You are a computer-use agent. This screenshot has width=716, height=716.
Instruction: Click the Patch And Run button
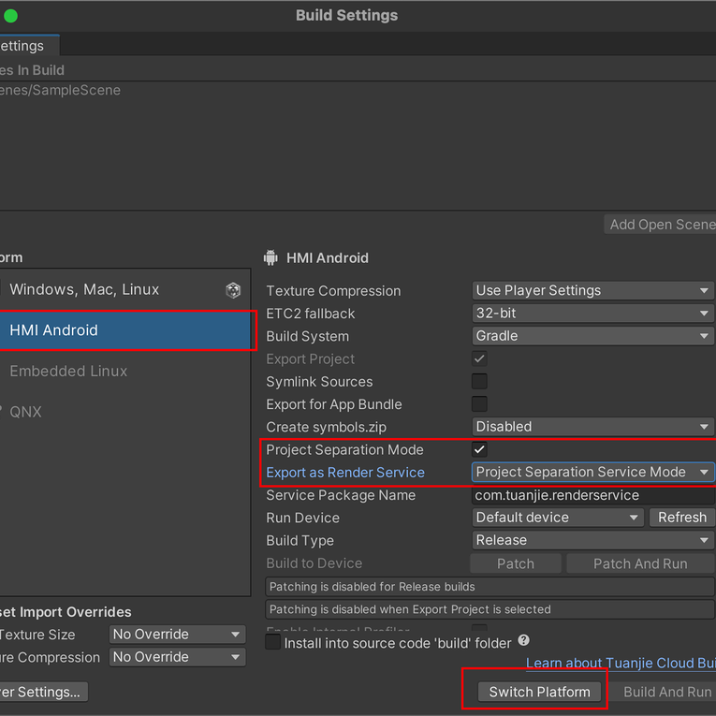[640, 563]
